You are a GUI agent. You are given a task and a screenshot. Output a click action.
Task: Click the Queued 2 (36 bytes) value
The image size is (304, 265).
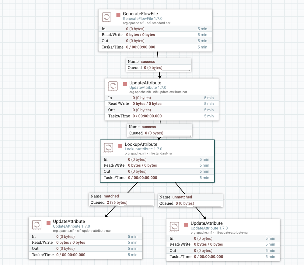click(117, 202)
